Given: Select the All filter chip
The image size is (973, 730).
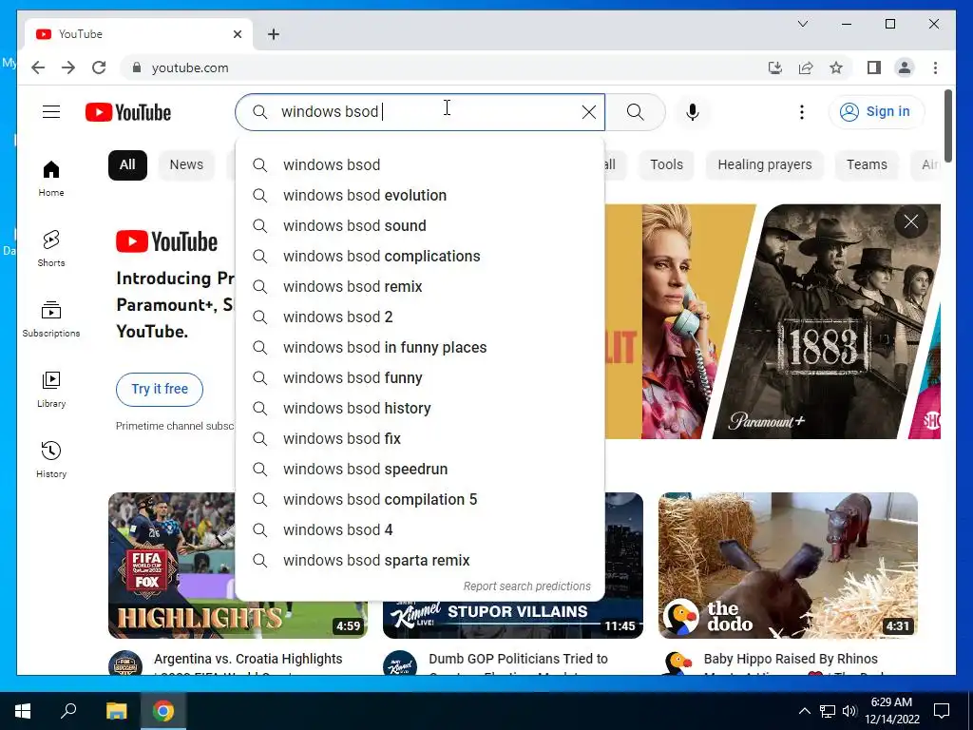Looking at the screenshot, I should coord(127,164).
